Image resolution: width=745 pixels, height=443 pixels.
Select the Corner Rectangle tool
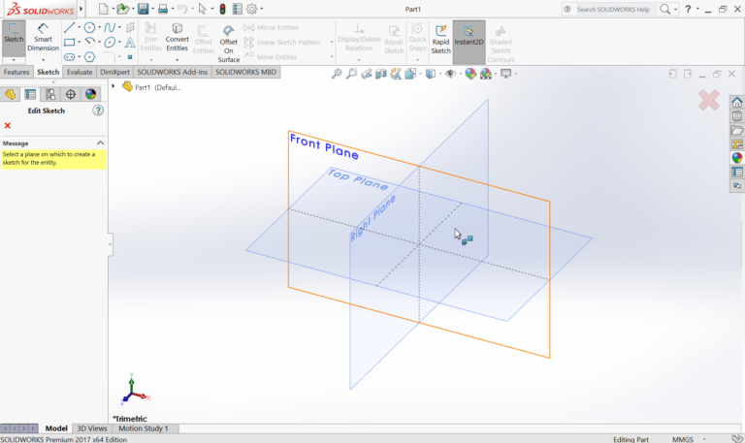pos(70,43)
